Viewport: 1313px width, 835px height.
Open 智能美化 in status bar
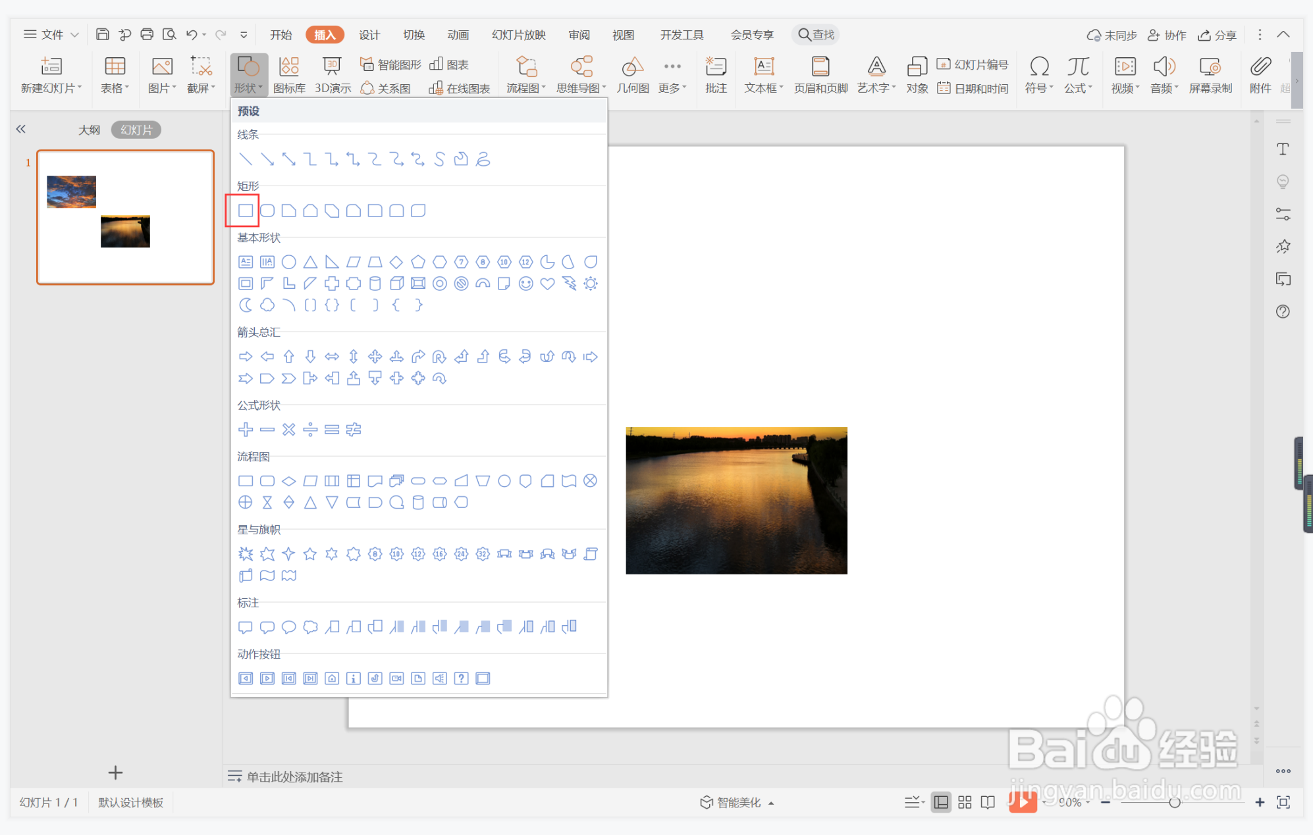coord(737,802)
